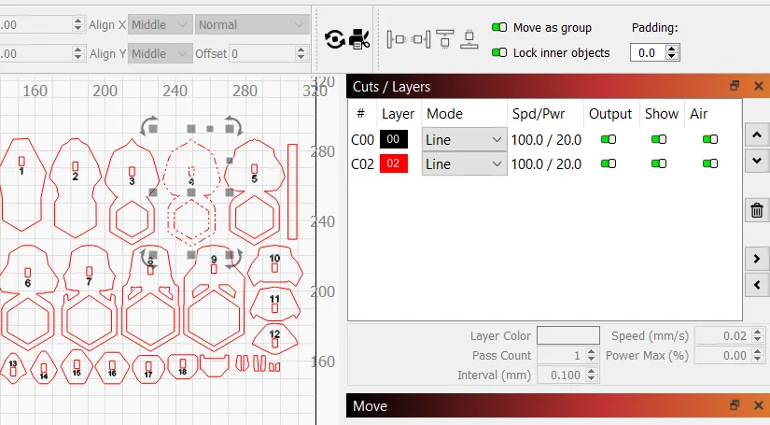
Task: Select small shape numbered 17 on canvas
Action: tap(148, 370)
